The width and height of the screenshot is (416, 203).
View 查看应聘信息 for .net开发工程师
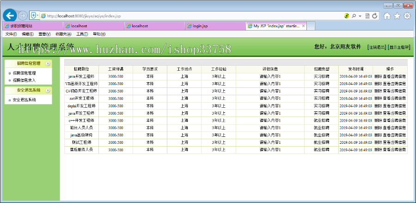pos(395,98)
